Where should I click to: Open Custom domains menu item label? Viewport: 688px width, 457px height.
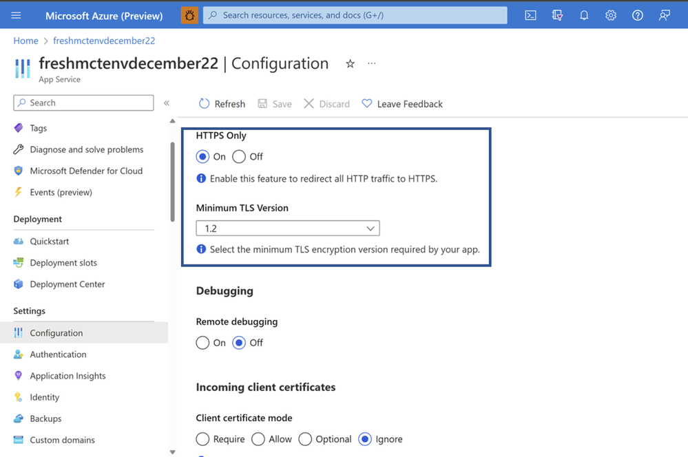click(62, 440)
